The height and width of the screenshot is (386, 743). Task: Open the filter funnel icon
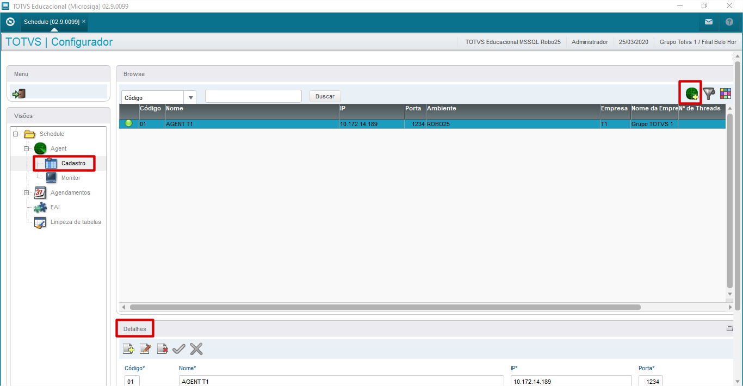click(709, 94)
